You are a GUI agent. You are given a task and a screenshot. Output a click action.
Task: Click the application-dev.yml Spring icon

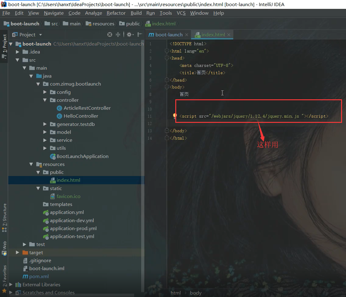46,221
